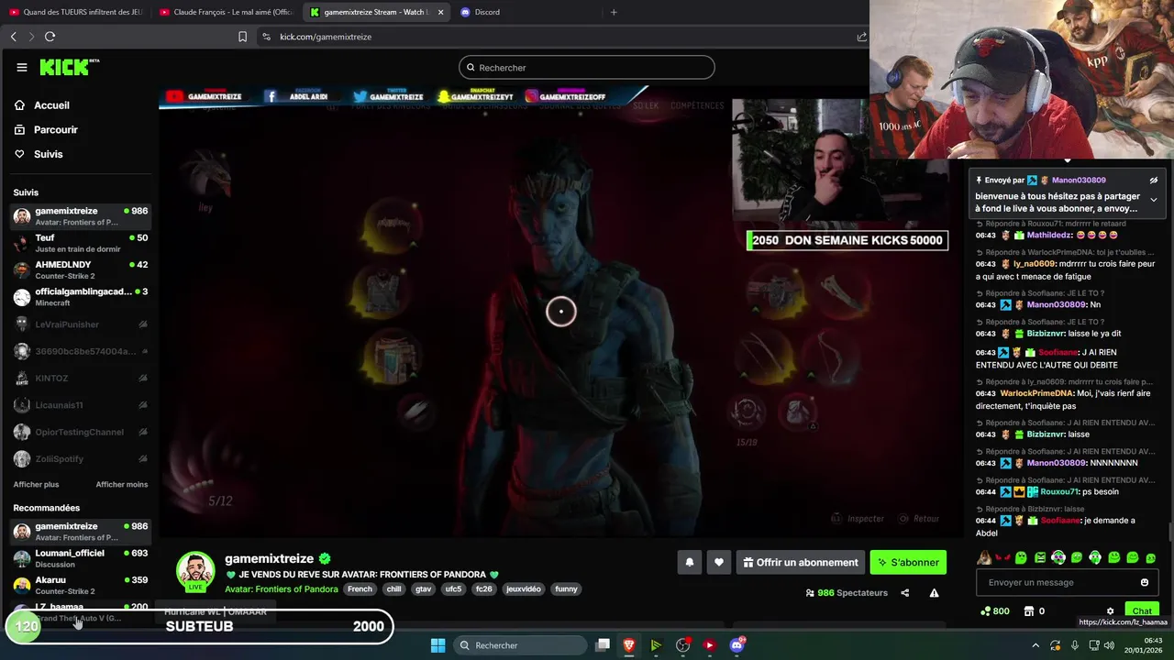Open gamemixtreize under Recommandées
The height and width of the screenshot is (660, 1174).
coord(80,531)
